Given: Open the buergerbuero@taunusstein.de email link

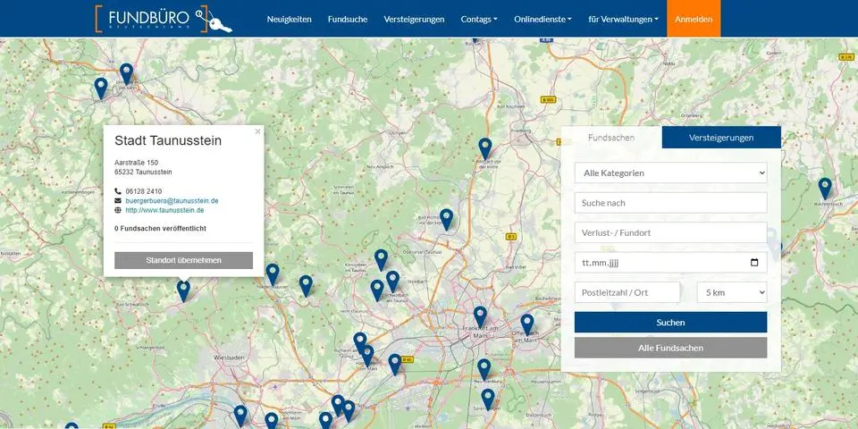Looking at the screenshot, I should pos(172,201).
